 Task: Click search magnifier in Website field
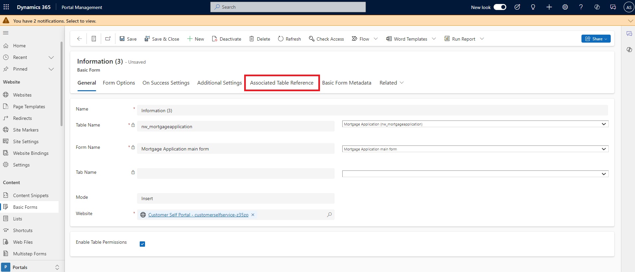click(329, 215)
